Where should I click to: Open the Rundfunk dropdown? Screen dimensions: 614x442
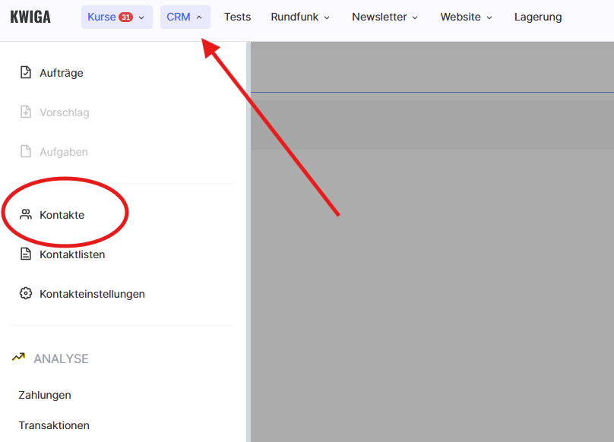click(300, 17)
